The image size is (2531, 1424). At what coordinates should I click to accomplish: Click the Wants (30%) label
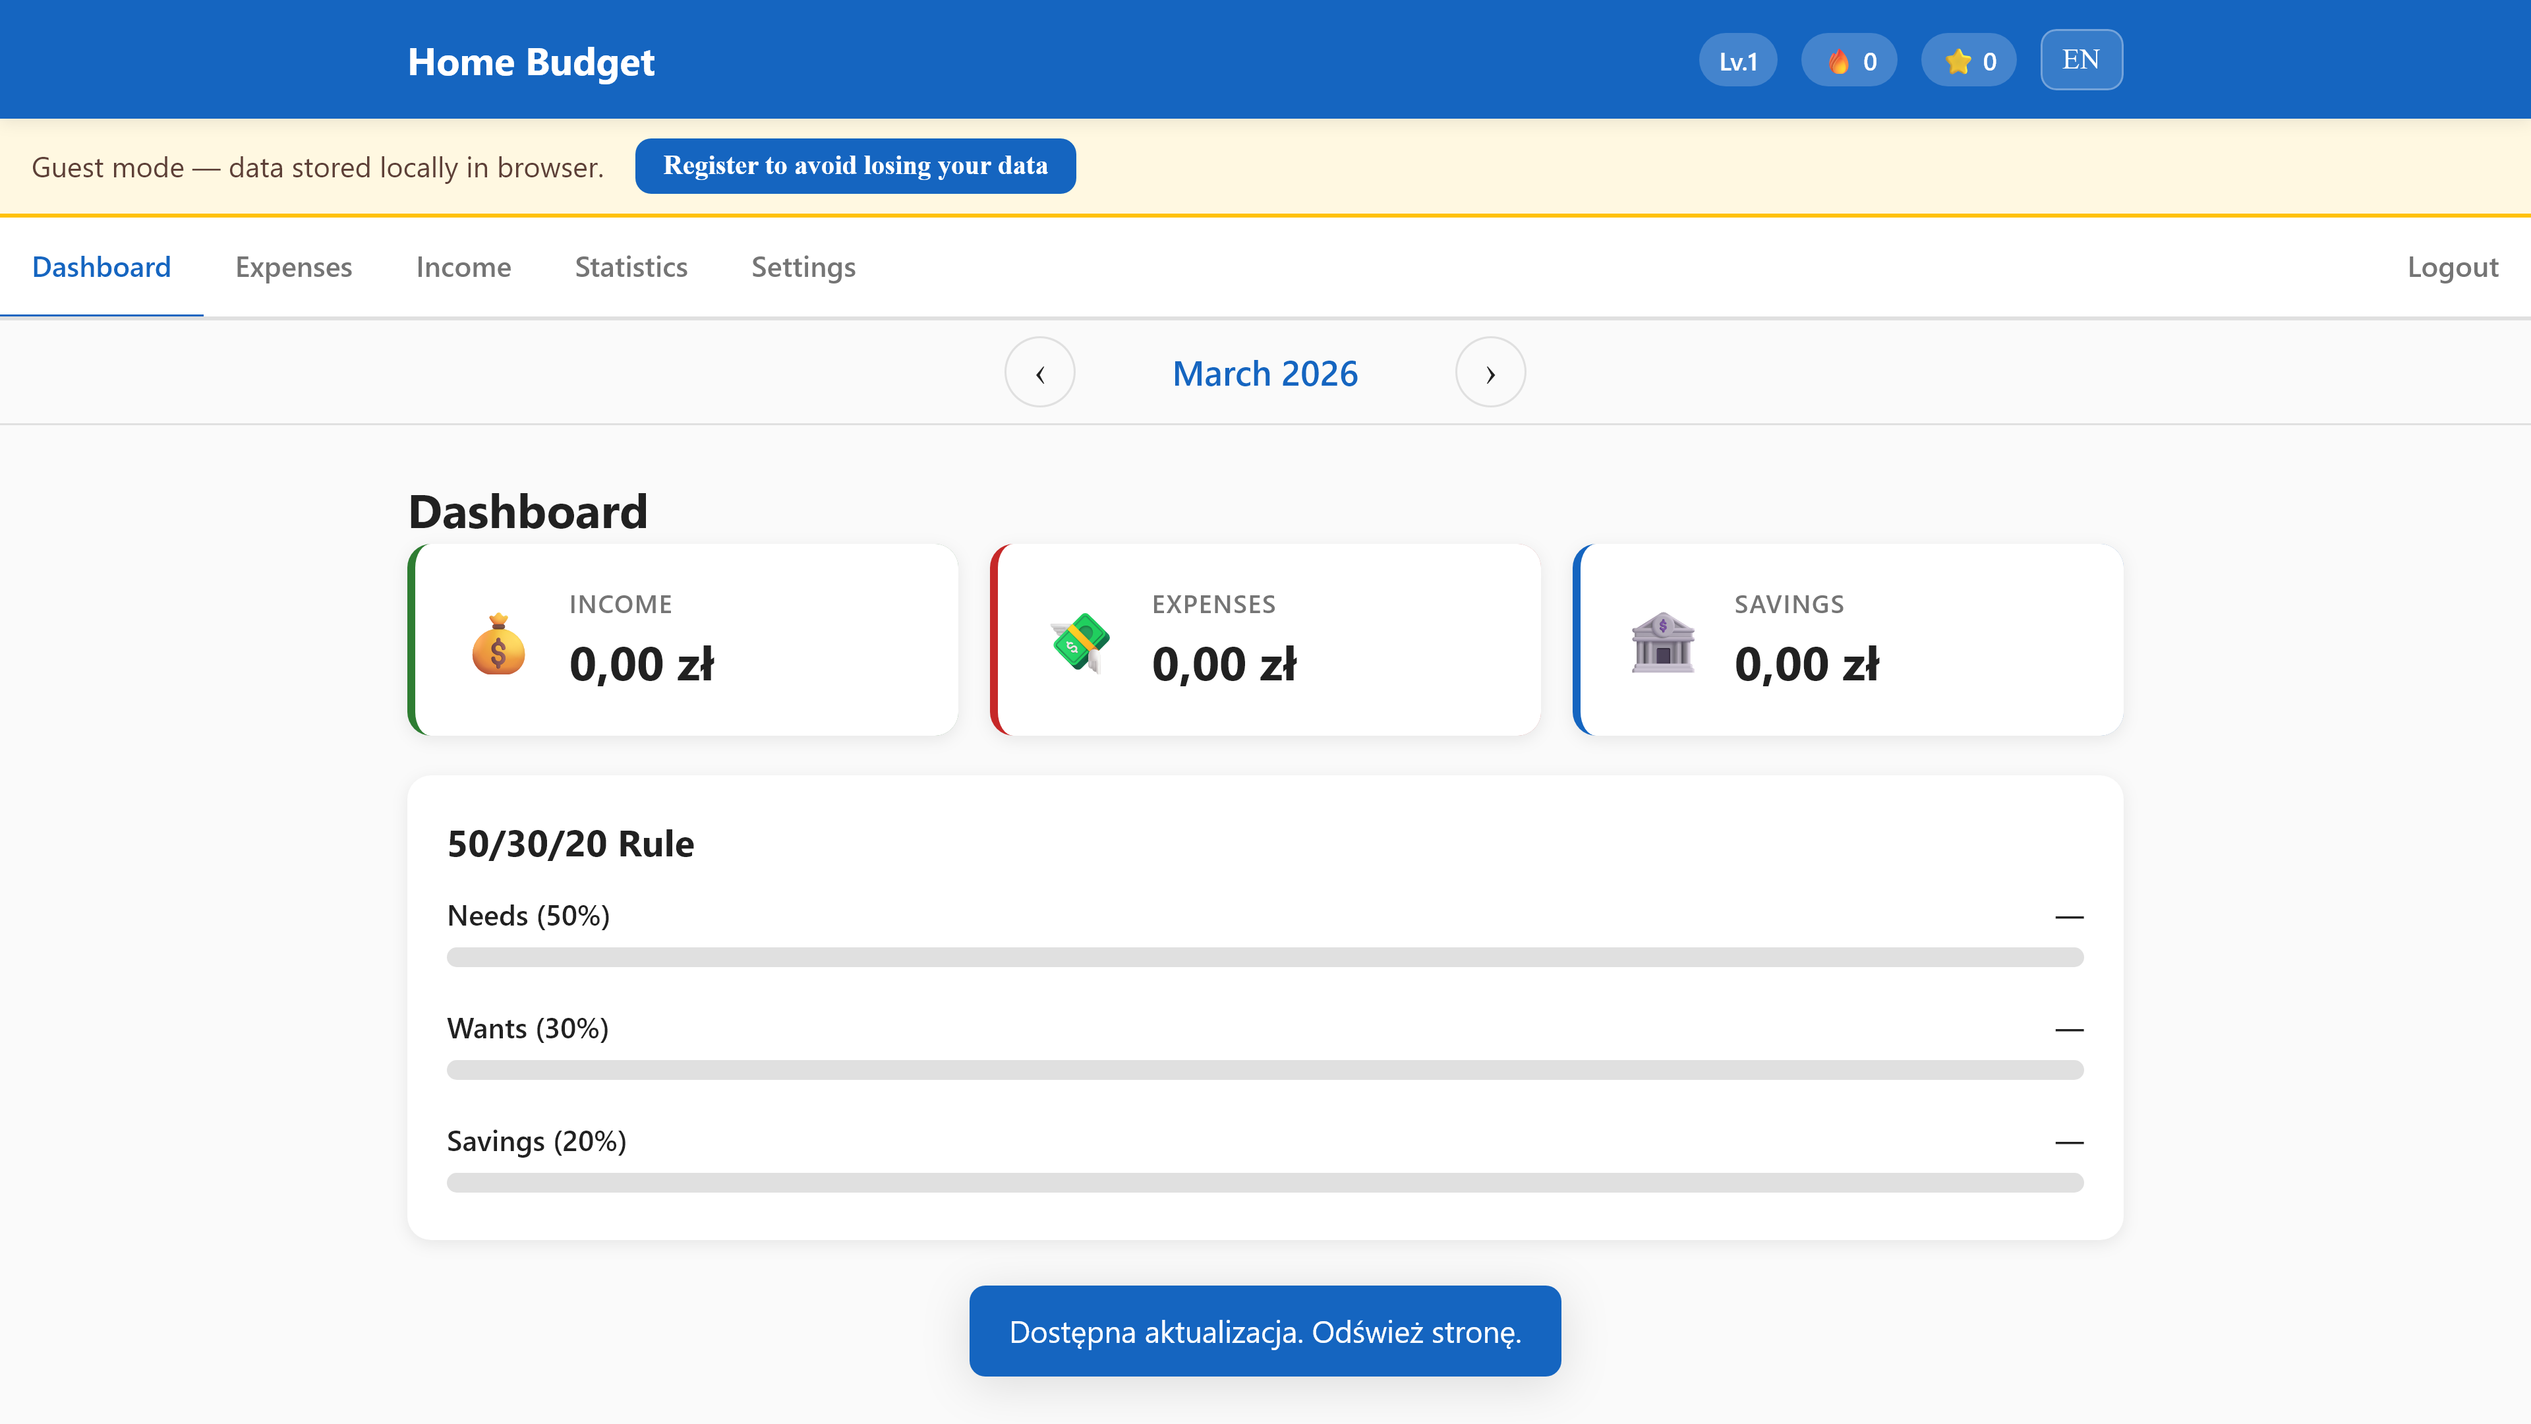(x=527, y=1029)
